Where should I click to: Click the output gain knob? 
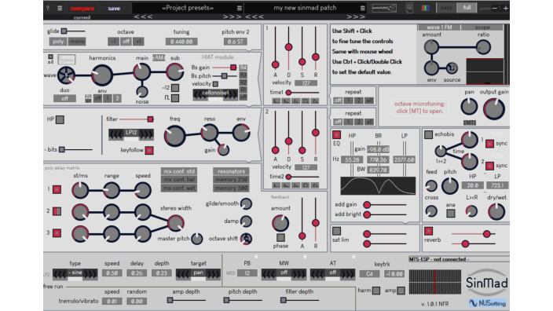point(494,108)
